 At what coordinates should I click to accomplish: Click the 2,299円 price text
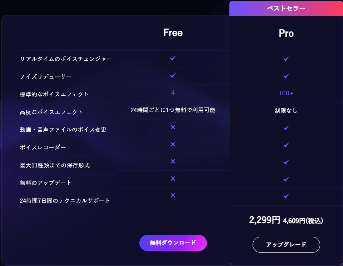(265, 220)
